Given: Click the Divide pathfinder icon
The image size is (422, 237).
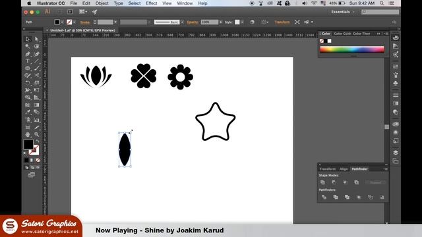Looking at the screenshot, I should pos(324,197).
